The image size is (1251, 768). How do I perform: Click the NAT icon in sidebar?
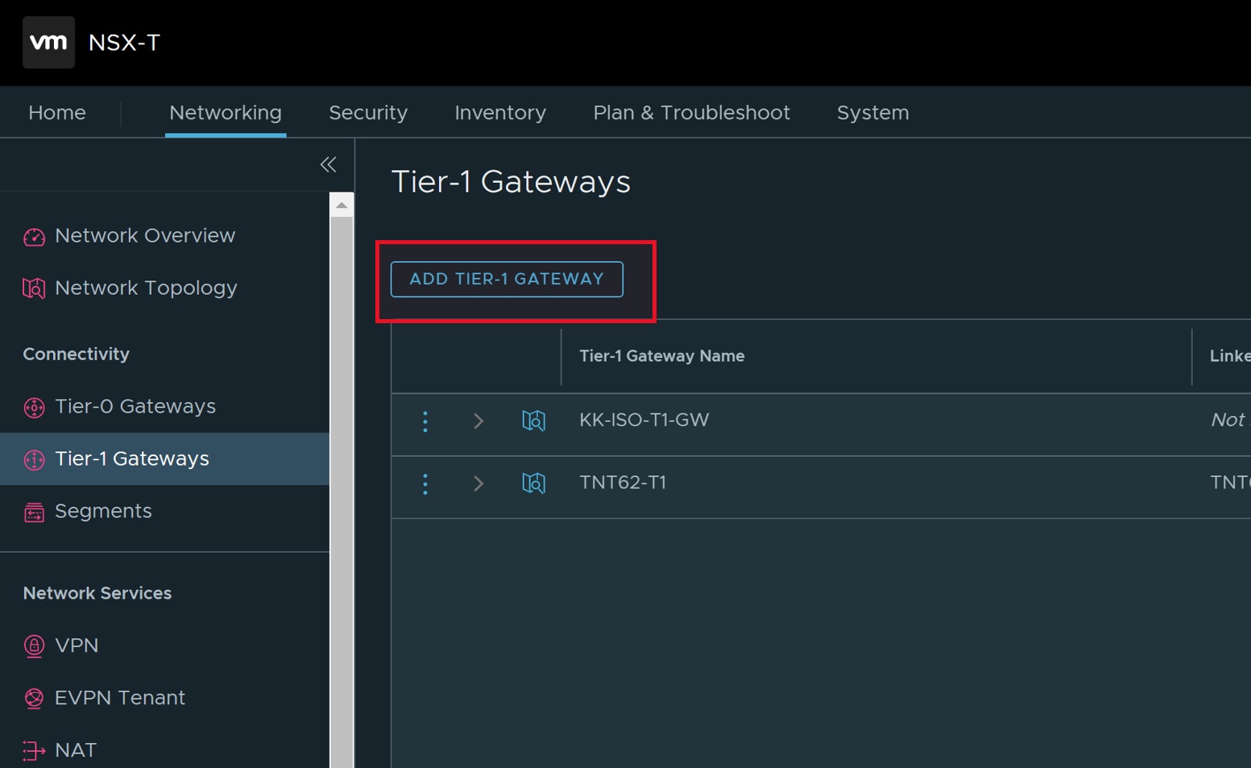coord(34,750)
